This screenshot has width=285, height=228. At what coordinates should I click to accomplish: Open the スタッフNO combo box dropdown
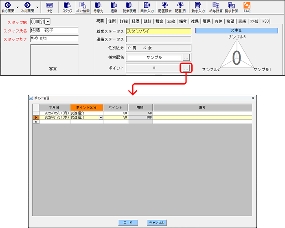(48, 22)
